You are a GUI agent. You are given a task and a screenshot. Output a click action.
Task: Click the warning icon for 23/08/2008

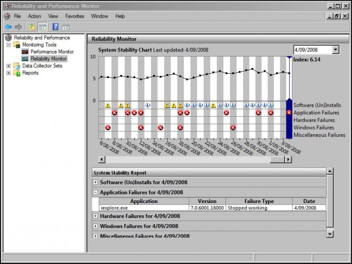point(213,105)
